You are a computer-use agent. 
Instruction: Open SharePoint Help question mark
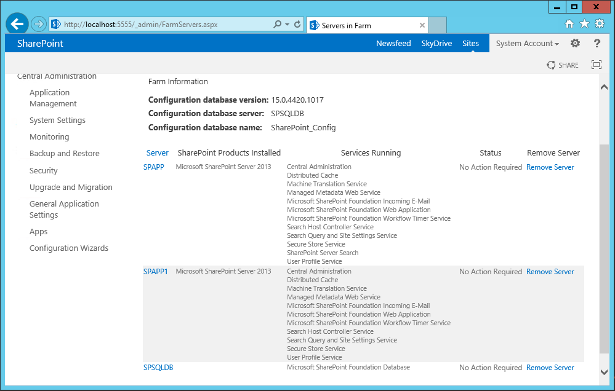point(597,43)
